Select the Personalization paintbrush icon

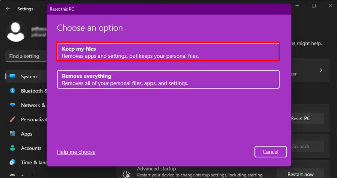(x=12, y=120)
